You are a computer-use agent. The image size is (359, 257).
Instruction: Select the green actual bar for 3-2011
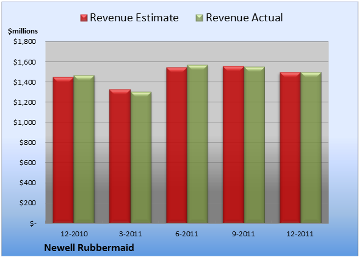coord(141,157)
